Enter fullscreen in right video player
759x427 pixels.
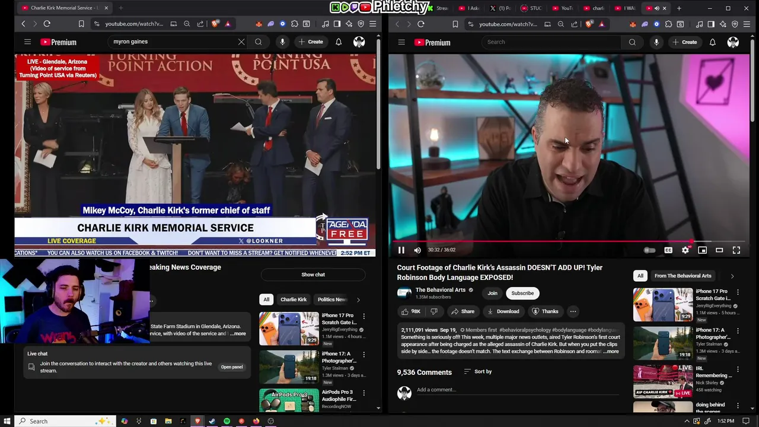point(736,250)
